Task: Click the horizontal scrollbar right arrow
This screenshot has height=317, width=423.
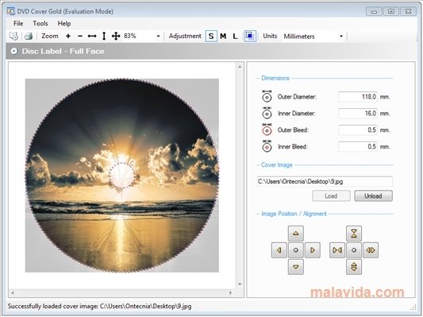Action: 230,292
